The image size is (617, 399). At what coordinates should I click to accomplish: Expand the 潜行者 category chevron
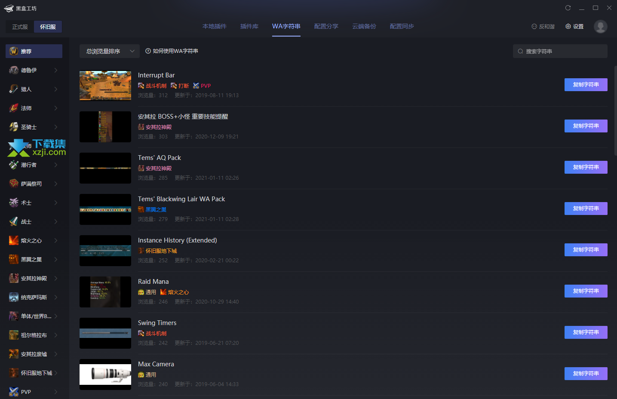(56, 165)
